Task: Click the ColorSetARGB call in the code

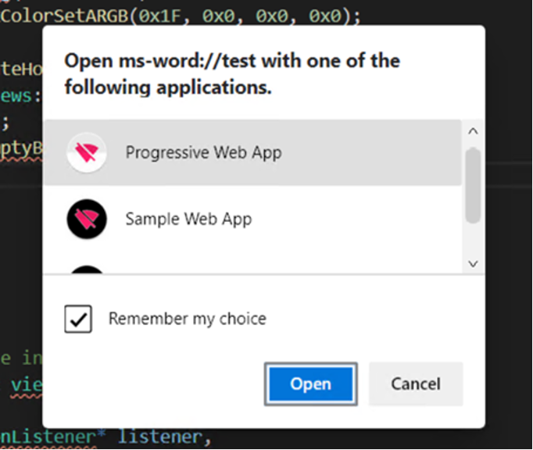Action: click(x=64, y=16)
